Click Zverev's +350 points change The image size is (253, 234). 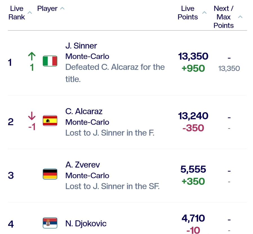pyautogui.click(x=193, y=181)
